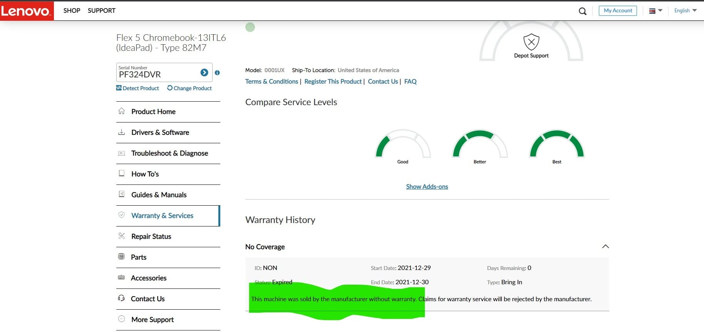Viewport: 704px width, 332px height.
Task: Open the search magnifier icon
Action: (583, 11)
